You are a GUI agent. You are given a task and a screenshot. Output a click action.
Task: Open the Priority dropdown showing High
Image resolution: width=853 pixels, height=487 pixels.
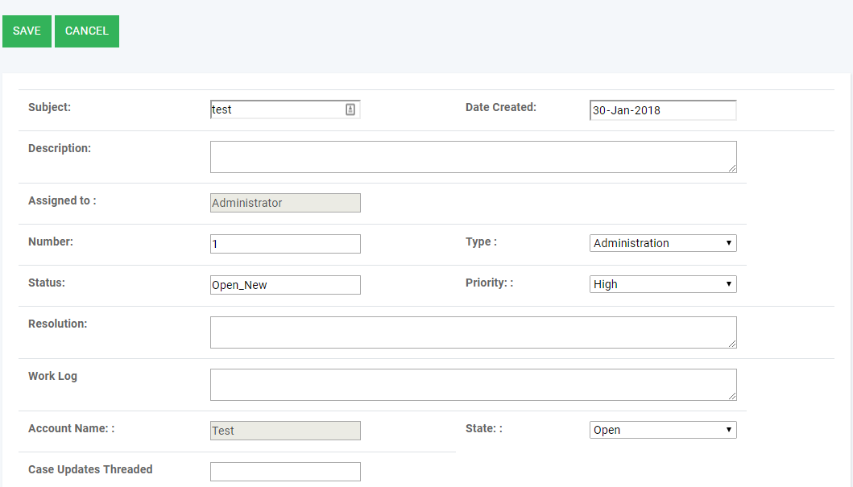[663, 284]
